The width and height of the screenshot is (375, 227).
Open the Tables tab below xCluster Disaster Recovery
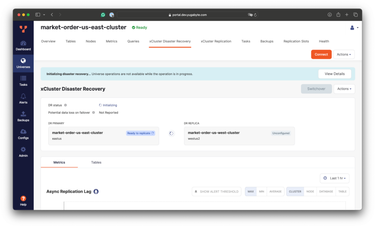coord(96,162)
